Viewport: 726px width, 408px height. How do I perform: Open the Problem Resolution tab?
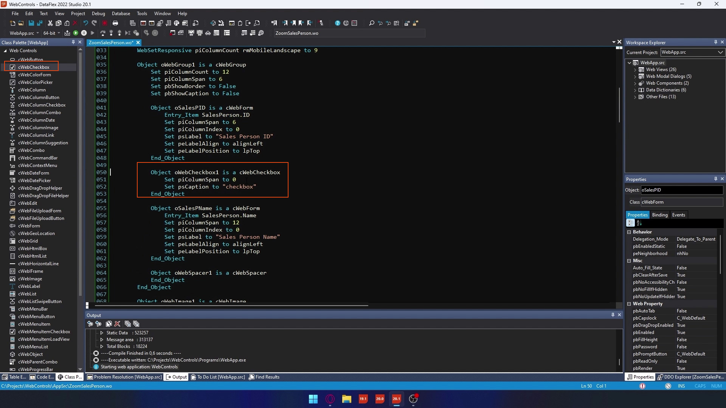pyautogui.click(x=124, y=377)
